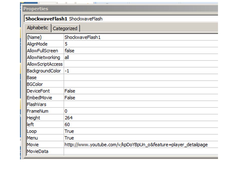Switch to the Categorized tab
The width and height of the screenshot is (240, 180).
(65, 28)
